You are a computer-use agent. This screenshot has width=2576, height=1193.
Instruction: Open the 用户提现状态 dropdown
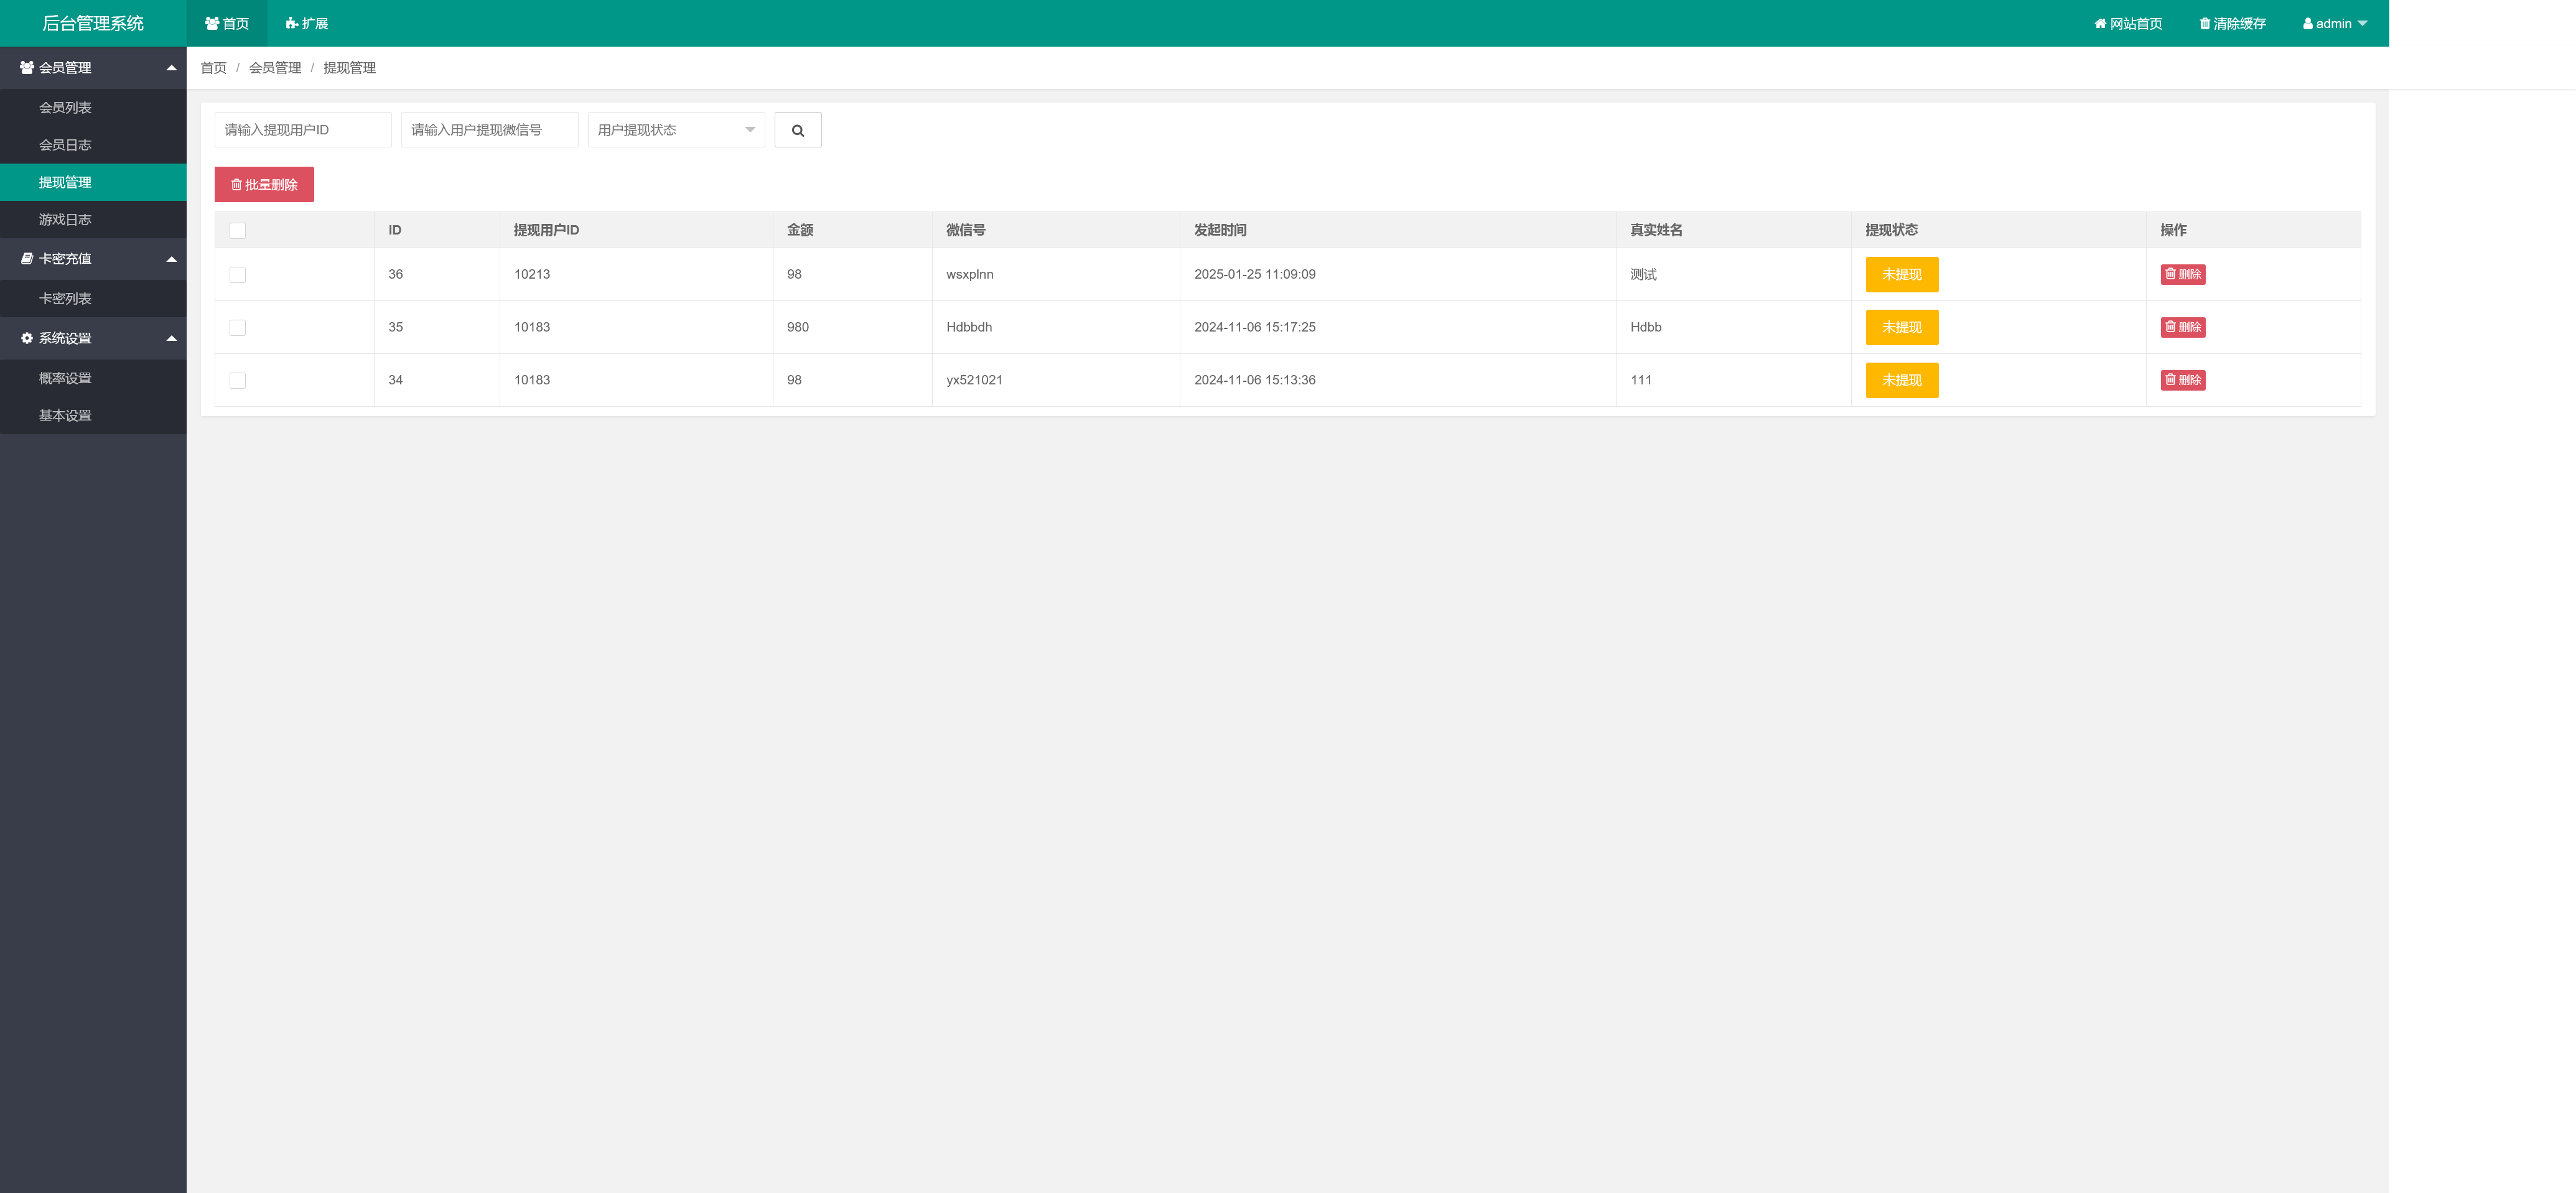(676, 130)
